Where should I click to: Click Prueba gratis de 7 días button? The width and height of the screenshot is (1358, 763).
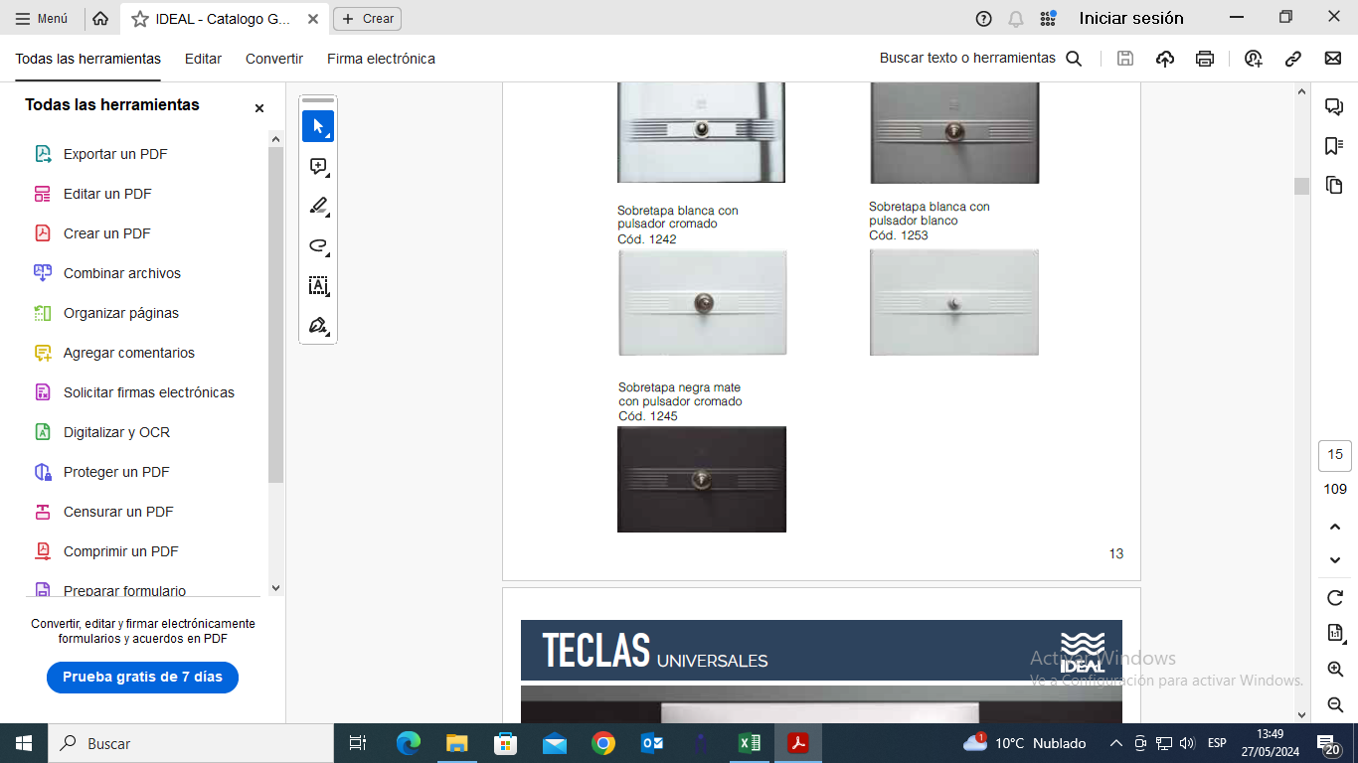(142, 677)
